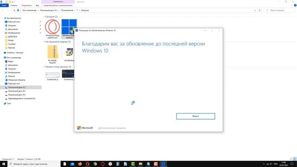
Task: Open the Mail app from the taskbar
Action: 72,164
